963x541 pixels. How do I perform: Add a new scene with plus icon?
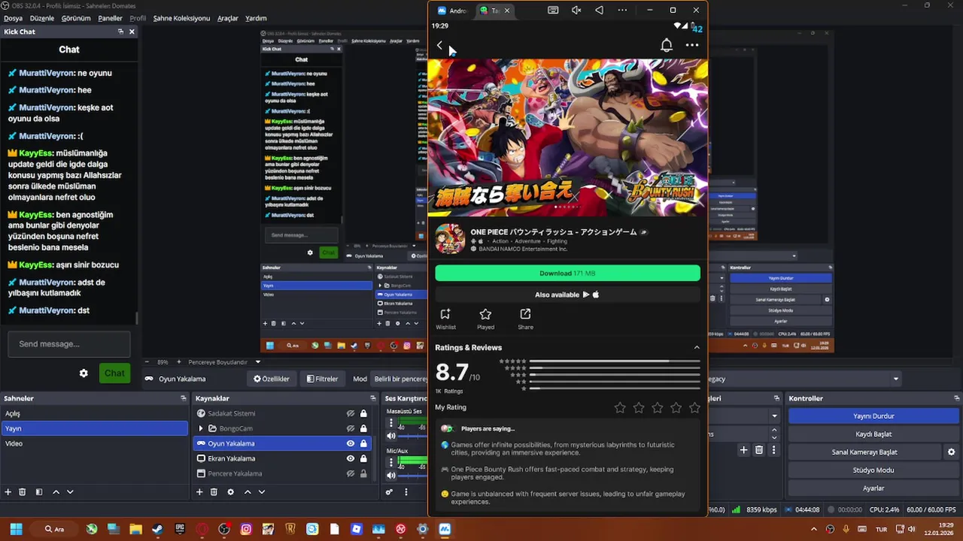tap(8, 492)
